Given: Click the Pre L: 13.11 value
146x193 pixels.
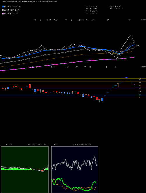Looking at the screenshot, I should [x=91, y=11].
